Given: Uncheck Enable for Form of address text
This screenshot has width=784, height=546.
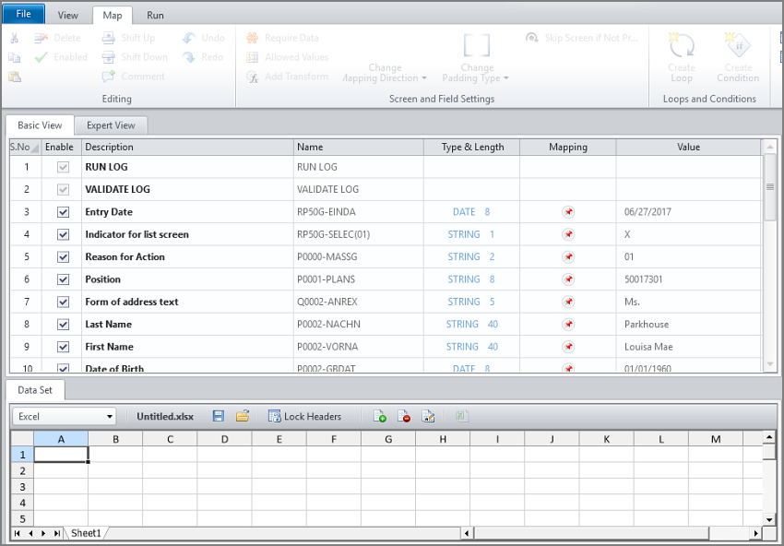Looking at the screenshot, I should click(63, 302).
